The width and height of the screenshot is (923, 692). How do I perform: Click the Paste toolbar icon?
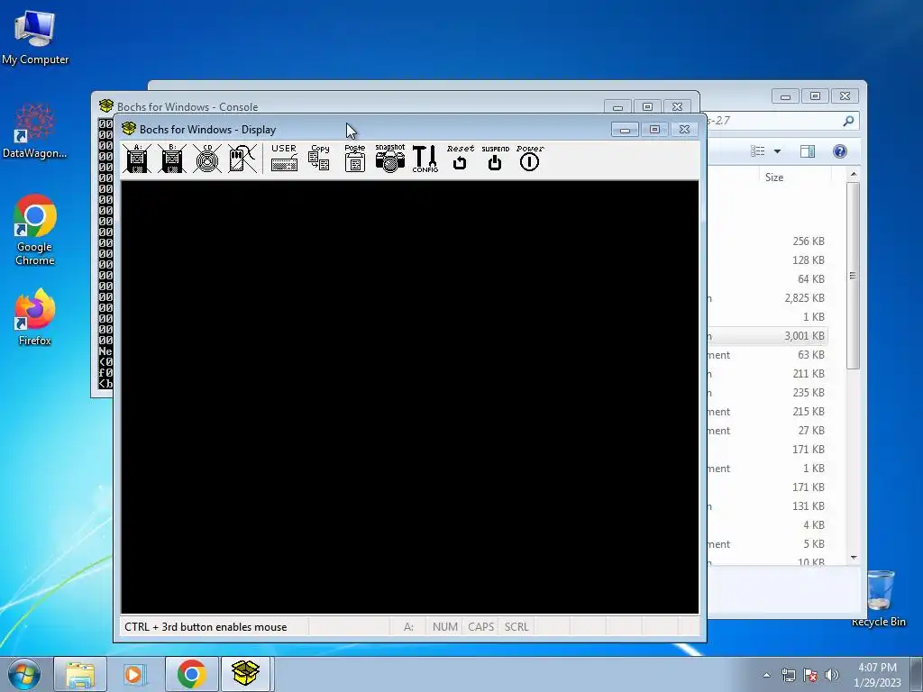click(355, 159)
